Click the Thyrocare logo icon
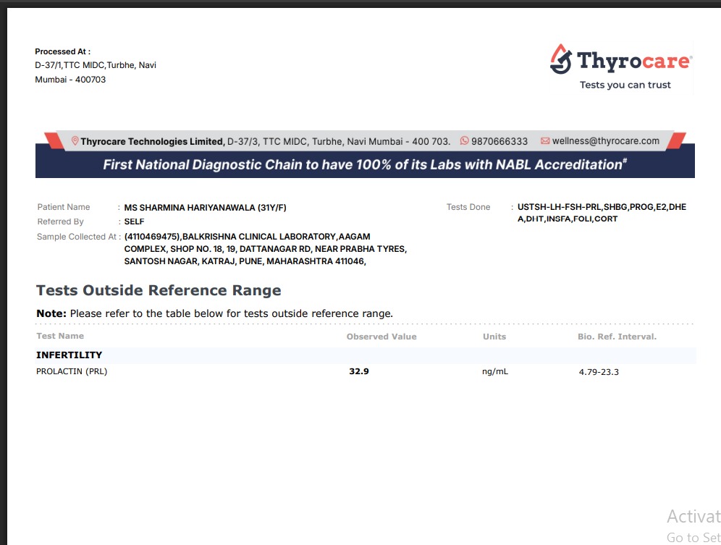The width and height of the screenshot is (721, 545). (562, 59)
